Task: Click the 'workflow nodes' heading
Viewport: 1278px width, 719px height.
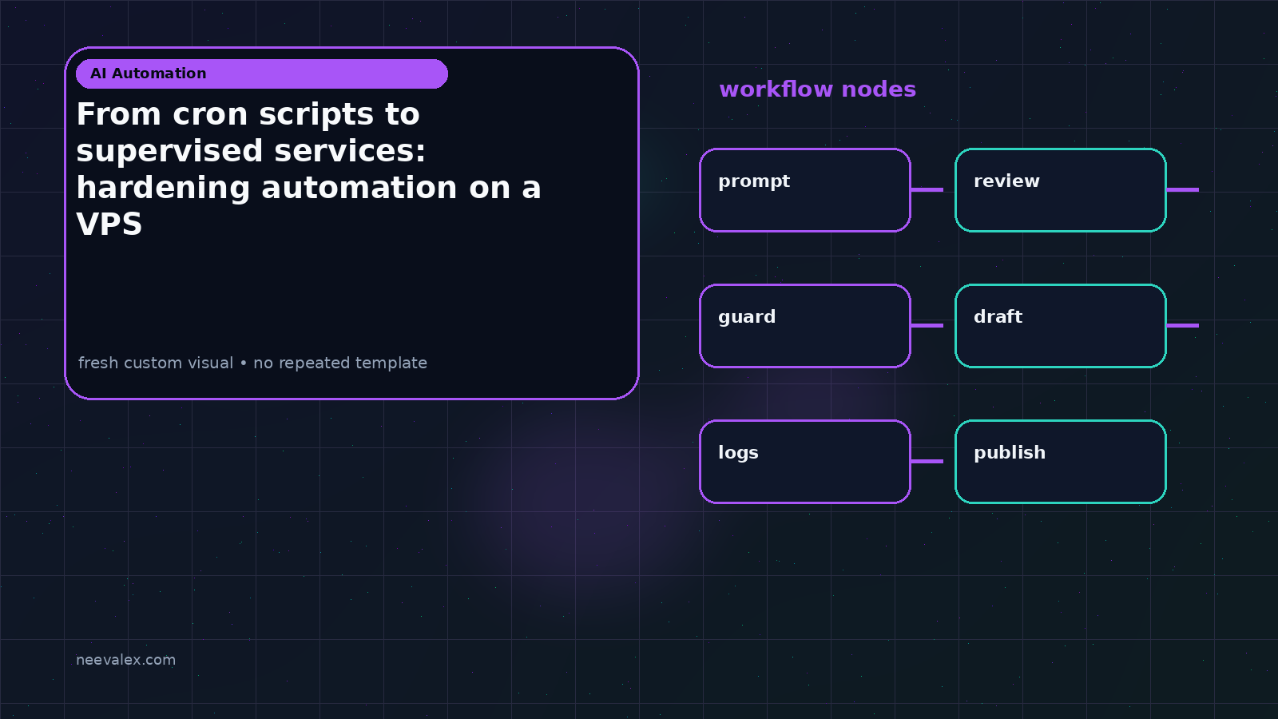Action: (817, 89)
